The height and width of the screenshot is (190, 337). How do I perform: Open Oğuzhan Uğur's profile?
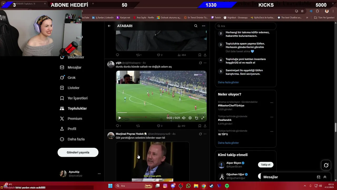(x=235, y=174)
